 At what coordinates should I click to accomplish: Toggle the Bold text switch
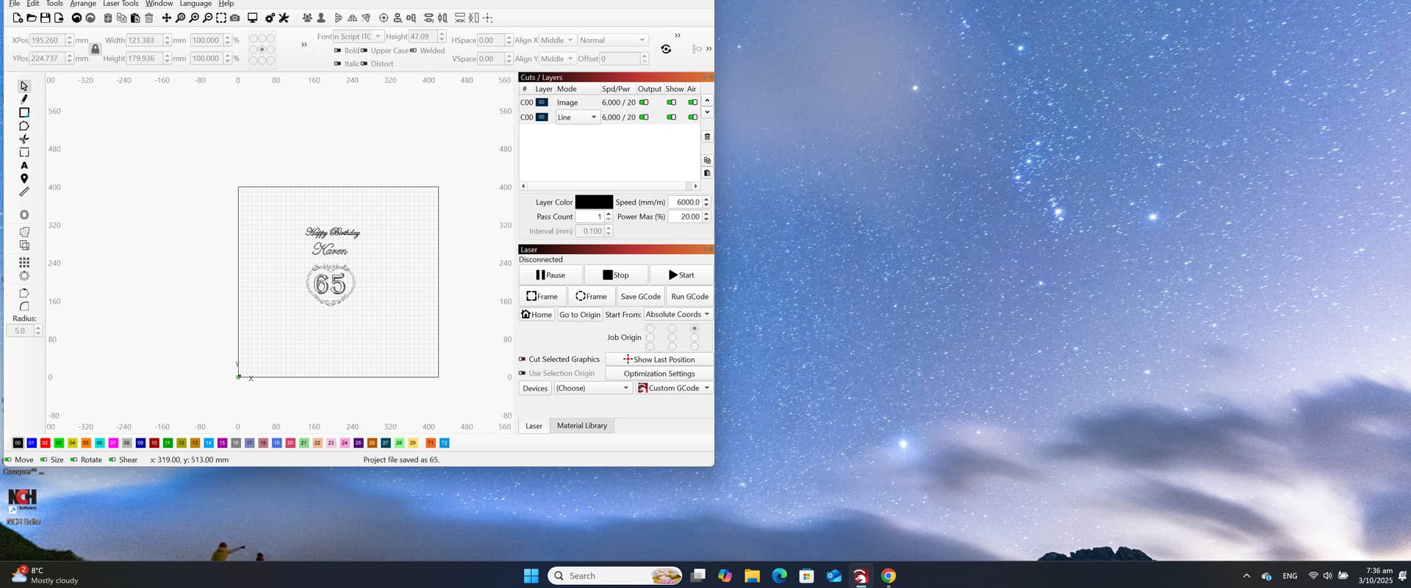338,51
